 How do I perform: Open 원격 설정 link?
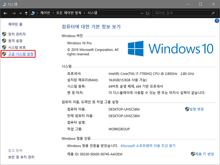click(15, 41)
